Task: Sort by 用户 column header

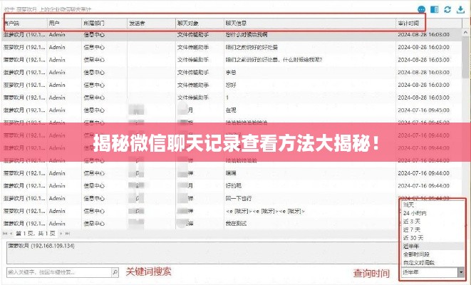Action: [x=64, y=23]
